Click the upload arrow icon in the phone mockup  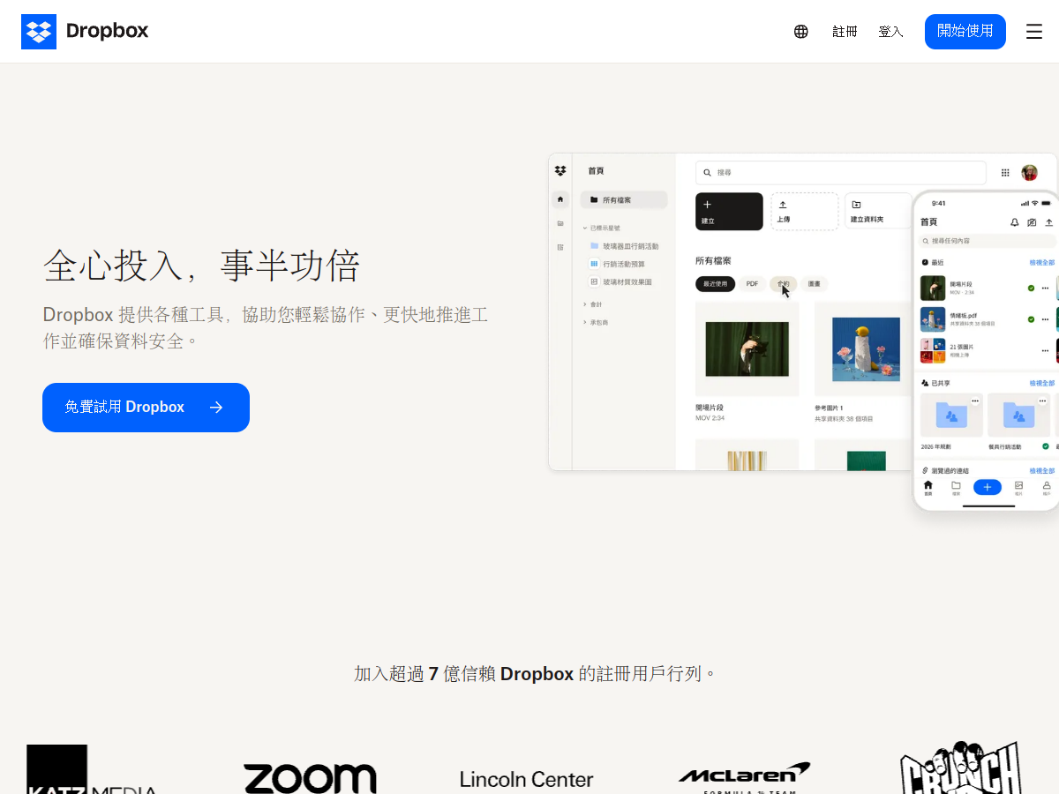click(1048, 222)
